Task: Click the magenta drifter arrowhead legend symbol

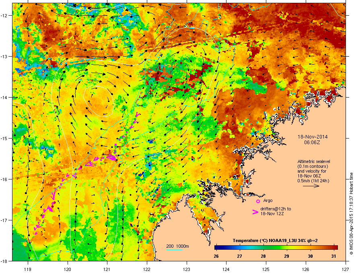Action: point(255,212)
